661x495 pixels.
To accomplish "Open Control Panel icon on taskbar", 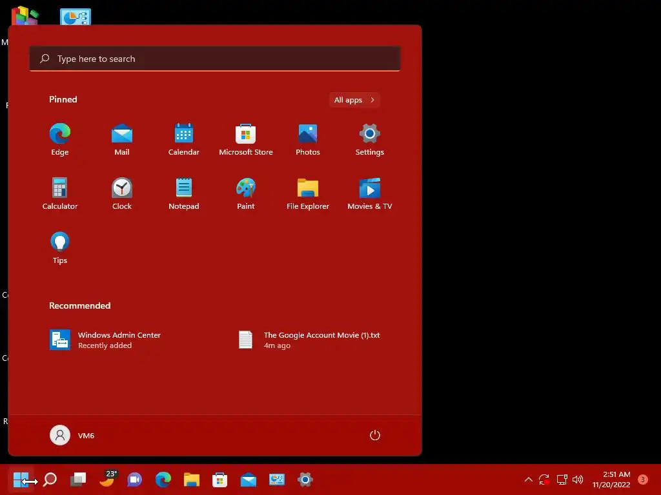I will click(277, 480).
